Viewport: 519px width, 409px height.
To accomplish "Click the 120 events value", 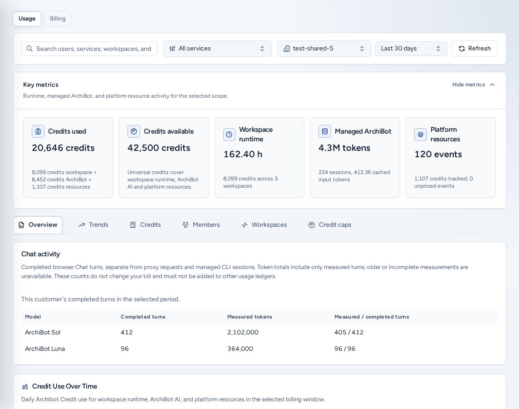I will (x=438, y=154).
